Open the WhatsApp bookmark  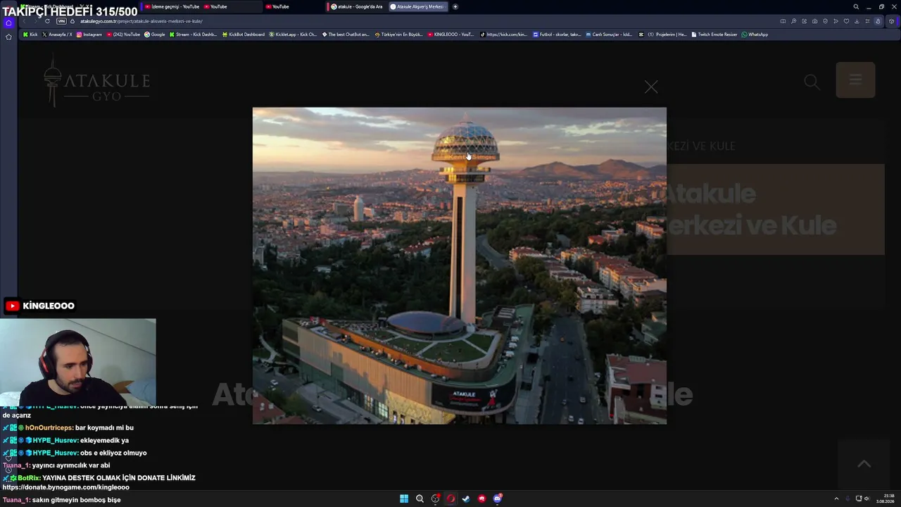click(755, 35)
